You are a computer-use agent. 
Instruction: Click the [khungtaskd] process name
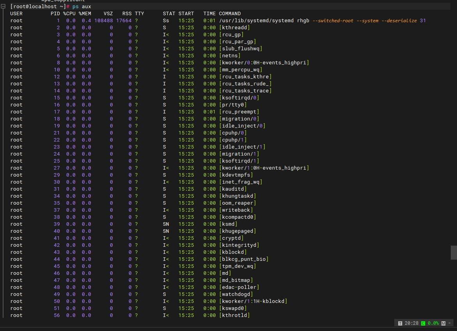[238, 196]
